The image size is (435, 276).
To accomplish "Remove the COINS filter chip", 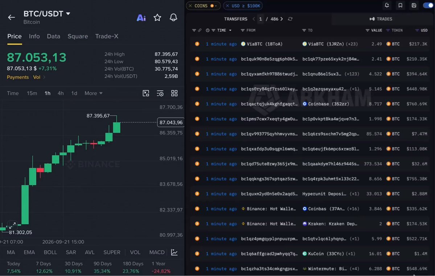I will click(x=190, y=5).
